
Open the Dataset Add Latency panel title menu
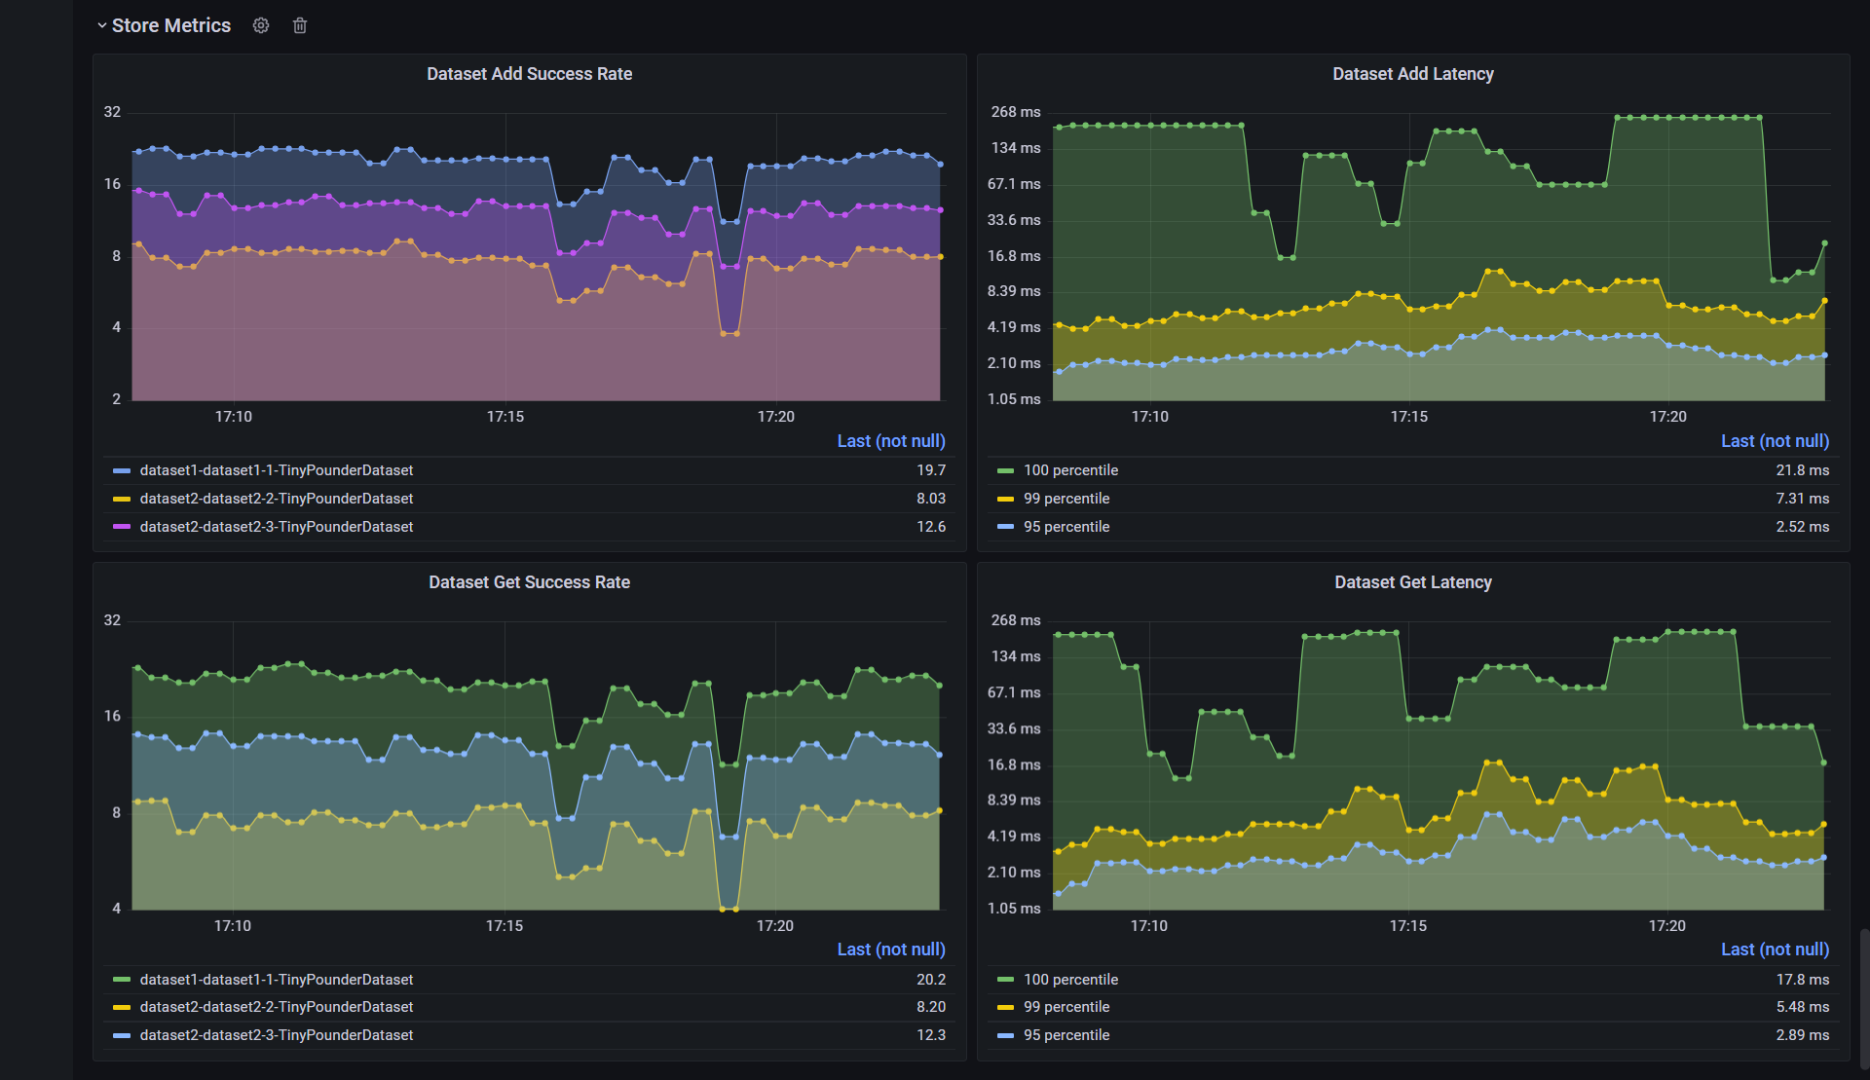(x=1412, y=74)
